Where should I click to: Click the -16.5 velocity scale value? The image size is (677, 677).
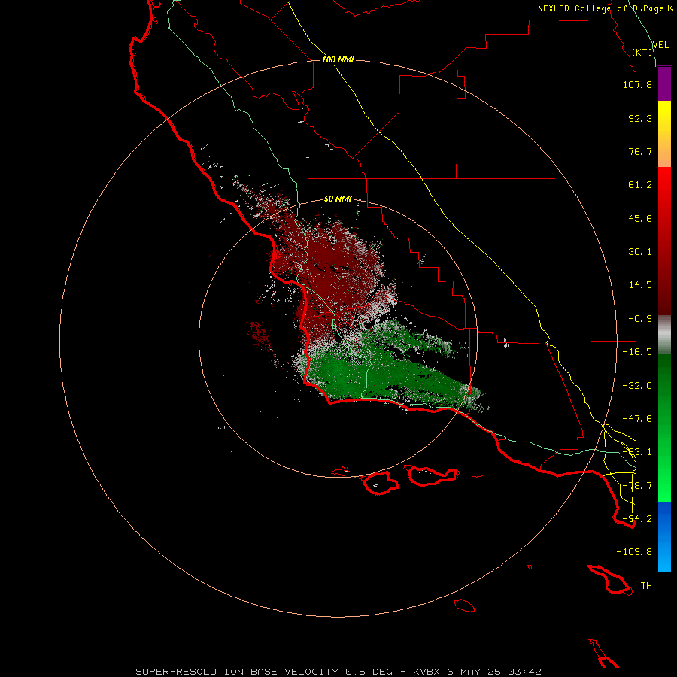637,352
